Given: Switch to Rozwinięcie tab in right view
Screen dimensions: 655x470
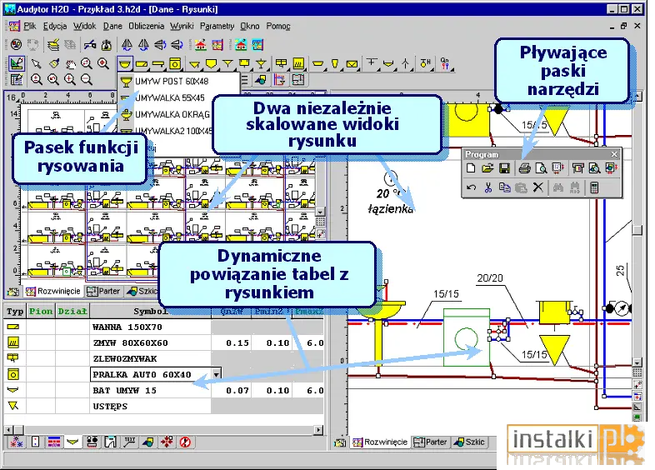Looking at the screenshot, I should click(380, 442).
